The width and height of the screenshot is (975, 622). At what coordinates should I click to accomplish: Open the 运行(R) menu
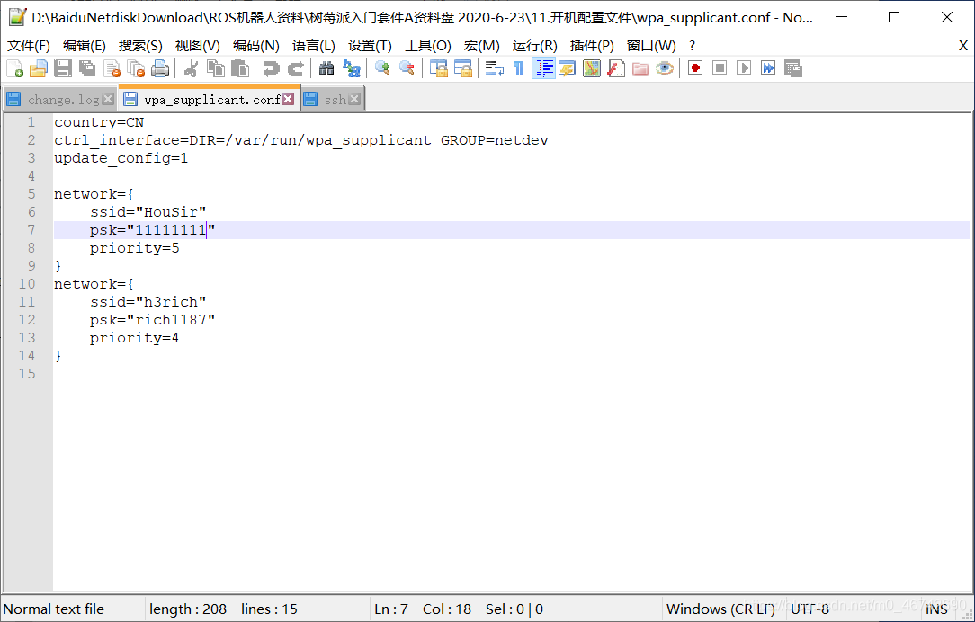click(x=535, y=45)
